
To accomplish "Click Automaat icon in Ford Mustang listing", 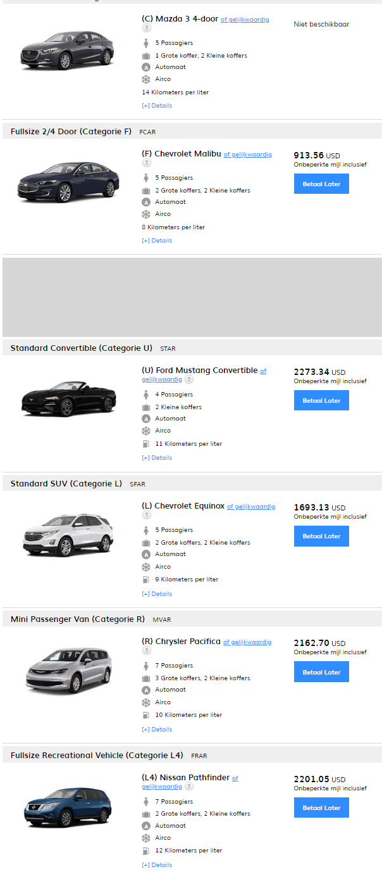I will click(x=146, y=419).
